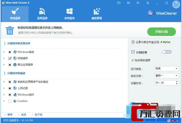This screenshot has height=123, width=182.
Task: Toggle the 其它应用程序 checkbox
Action: tap(10, 65)
